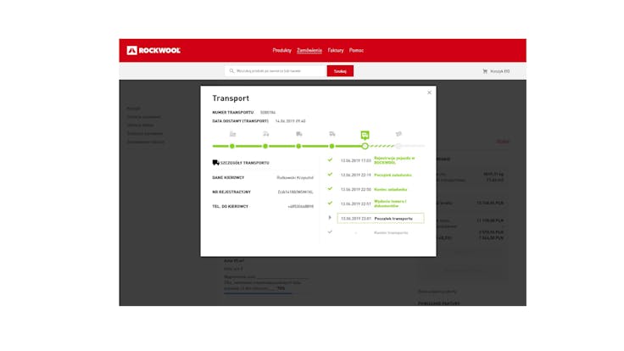This screenshot has width=624, height=351.
Task: Click the 'DATA DOSTAWY (TRANSPORT)' label
Action: (x=241, y=121)
